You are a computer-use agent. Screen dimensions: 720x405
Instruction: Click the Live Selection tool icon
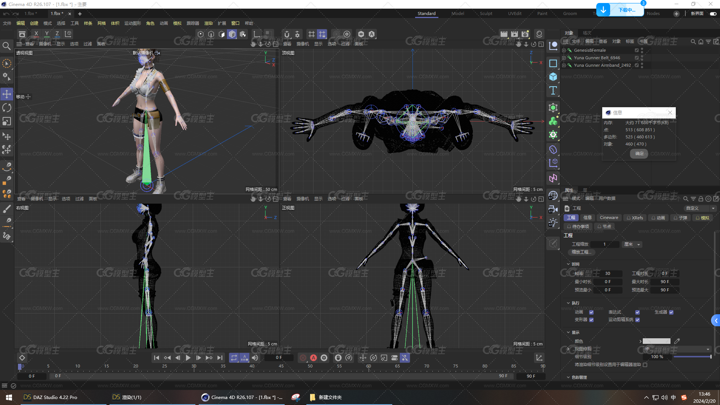pos(7,63)
